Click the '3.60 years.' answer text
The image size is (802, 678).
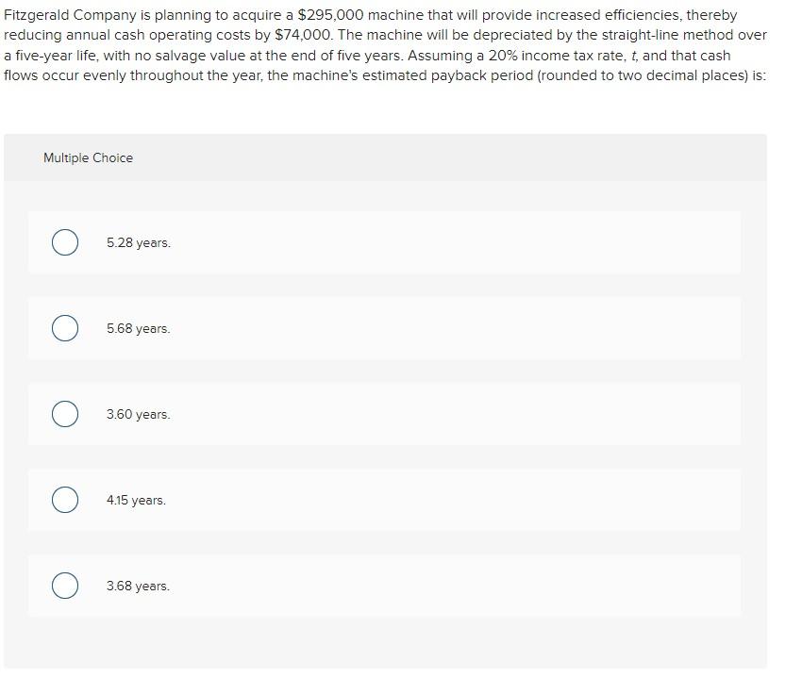click(x=139, y=415)
